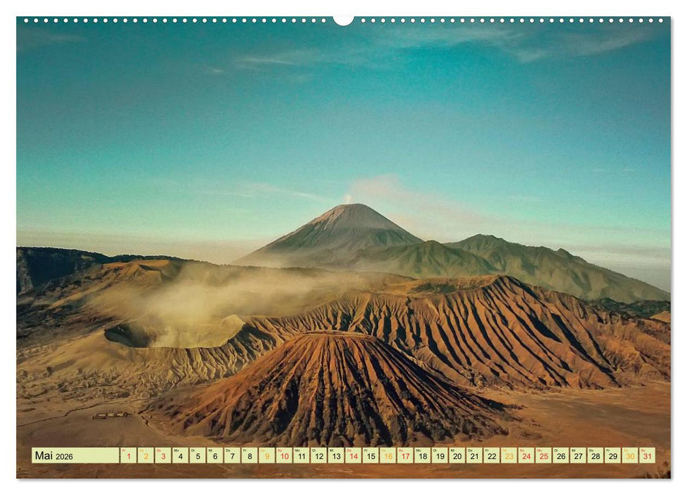Image resolution: width=687 pixels, height=495 pixels.
Task: Select day 10 marked in red
Action: [x=284, y=455]
